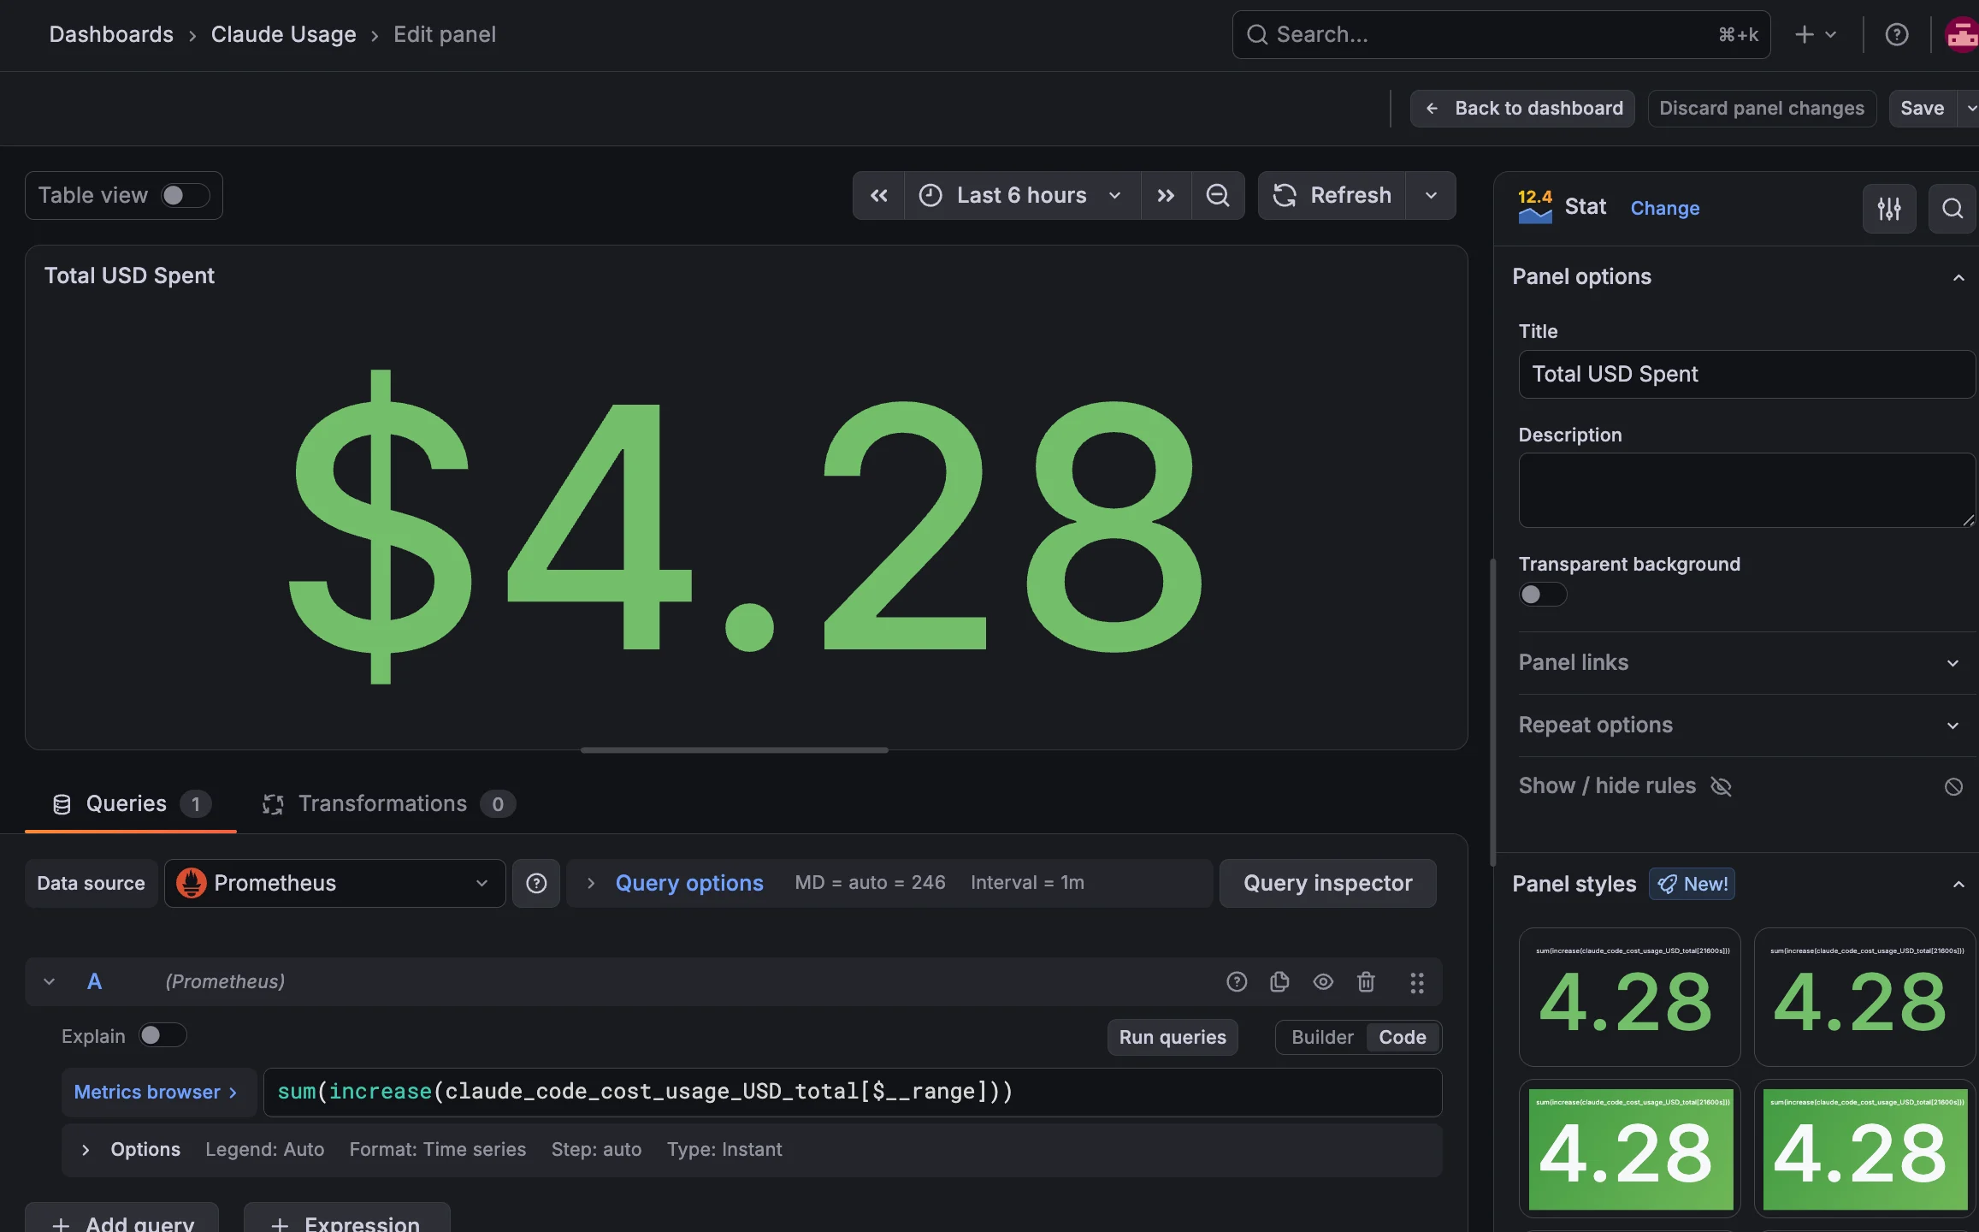
Task: Shift time range backward with double-left arrows
Action: point(878,196)
